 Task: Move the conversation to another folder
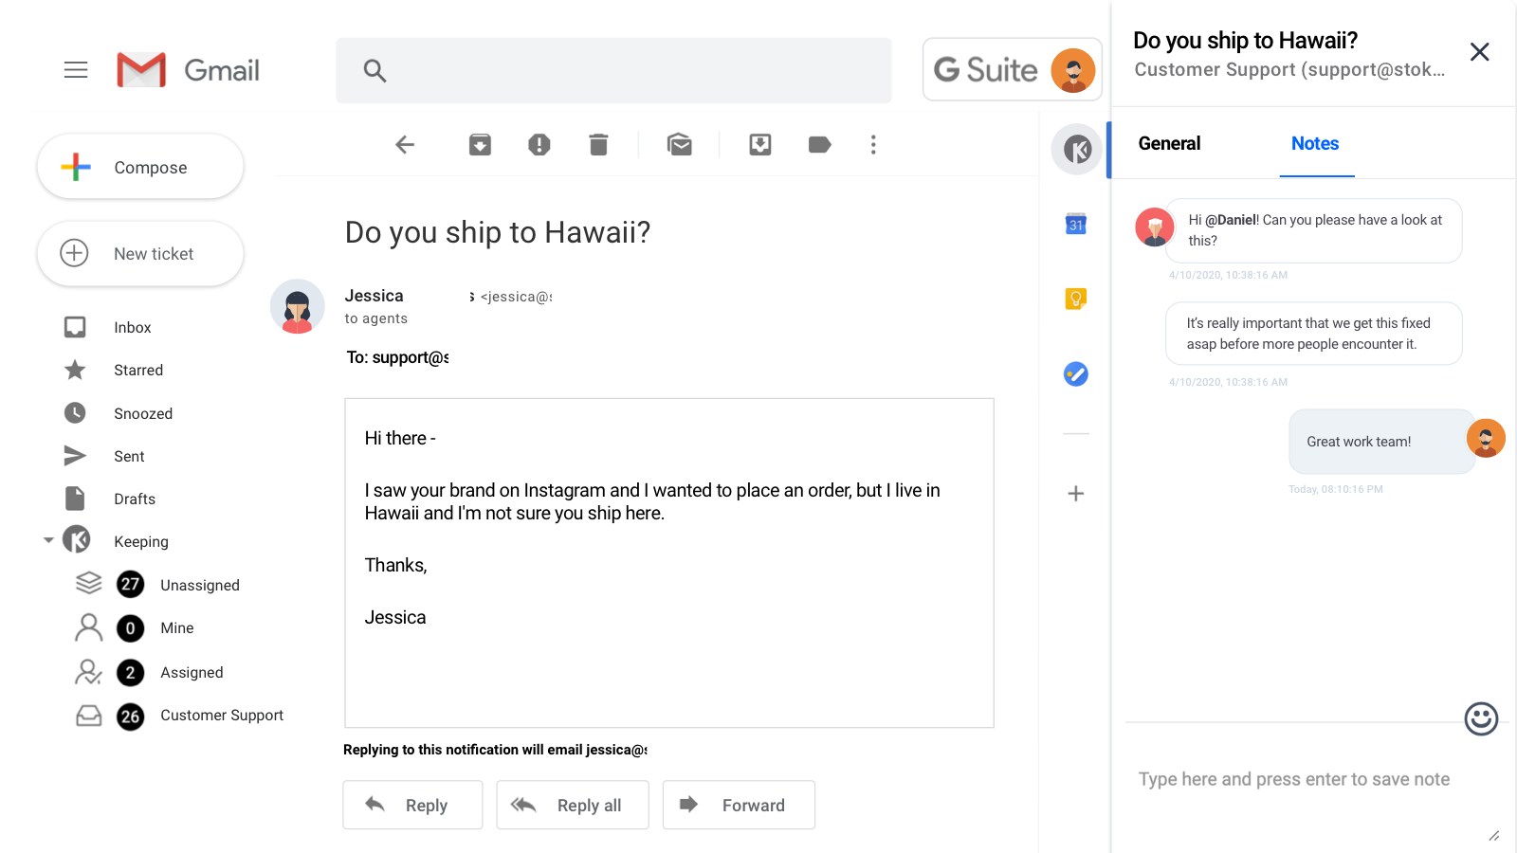point(759,144)
